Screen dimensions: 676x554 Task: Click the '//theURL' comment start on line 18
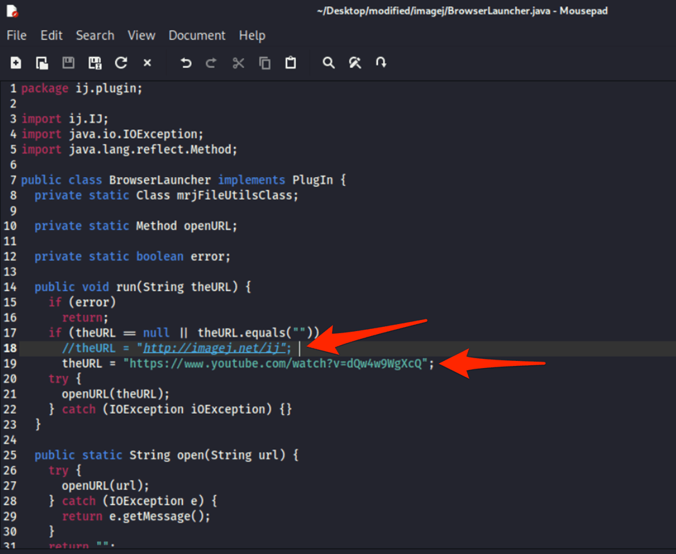click(x=89, y=348)
